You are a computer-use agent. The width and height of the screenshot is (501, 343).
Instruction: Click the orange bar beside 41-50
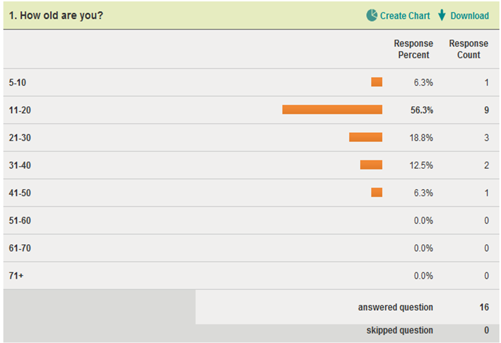[376, 192]
